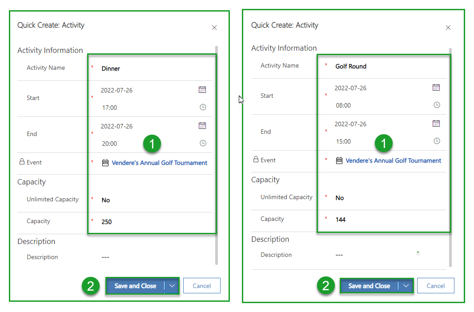Image resolution: width=474 pixels, height=312 pixels.
Task: Toggle Unlimited Capacity in the Golf Round form
Action: tap(339, 197)
